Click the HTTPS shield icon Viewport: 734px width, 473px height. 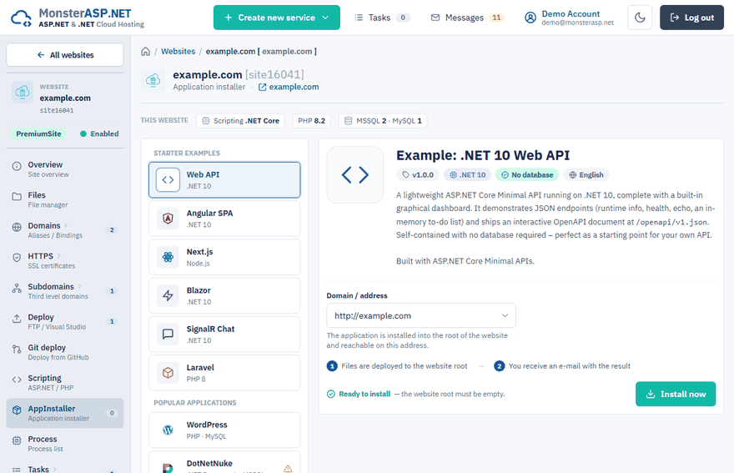click(17, 258)
